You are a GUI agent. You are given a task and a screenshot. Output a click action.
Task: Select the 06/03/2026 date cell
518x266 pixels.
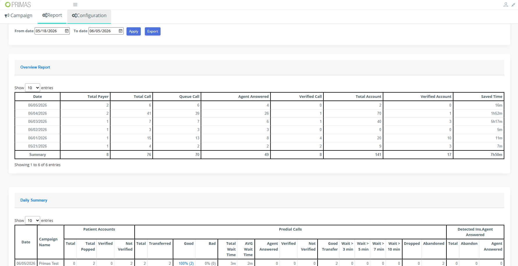point(38,121)
